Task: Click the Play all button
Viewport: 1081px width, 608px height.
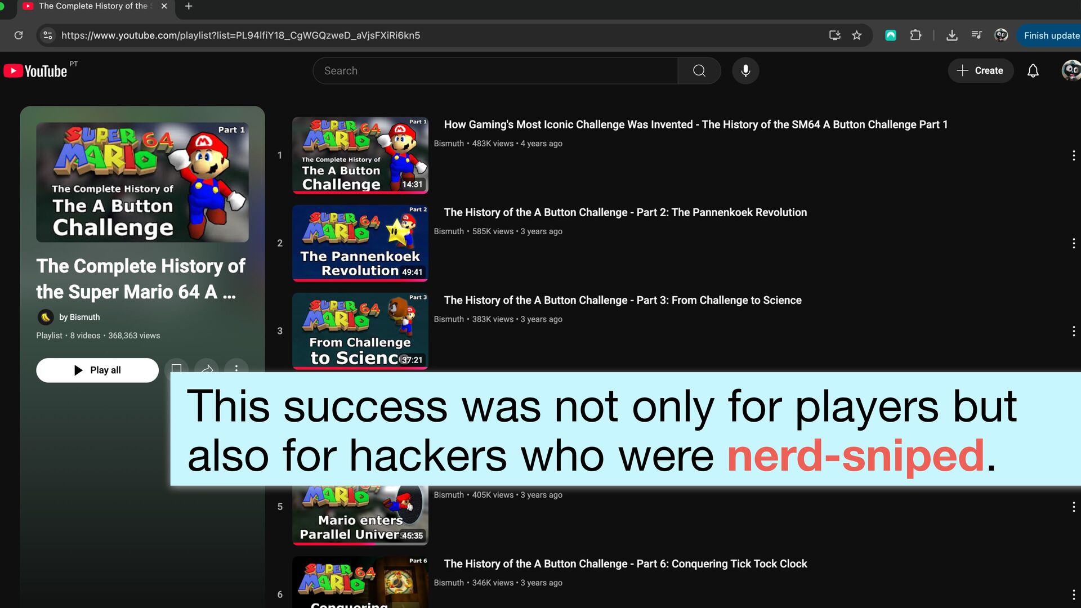Action: [97, 370]
